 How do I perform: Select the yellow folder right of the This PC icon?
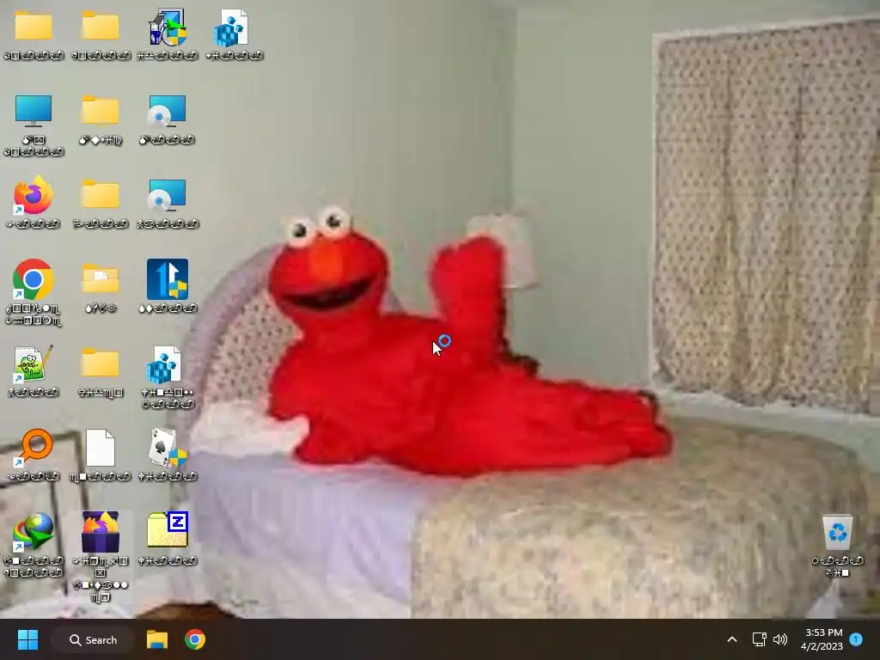101,109
